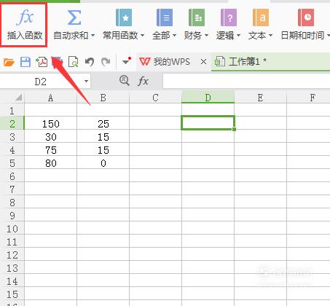The width and height of the screenshot is (330, 306).
Task: Click the formula bar input field
Action: [x=246, y=81]
